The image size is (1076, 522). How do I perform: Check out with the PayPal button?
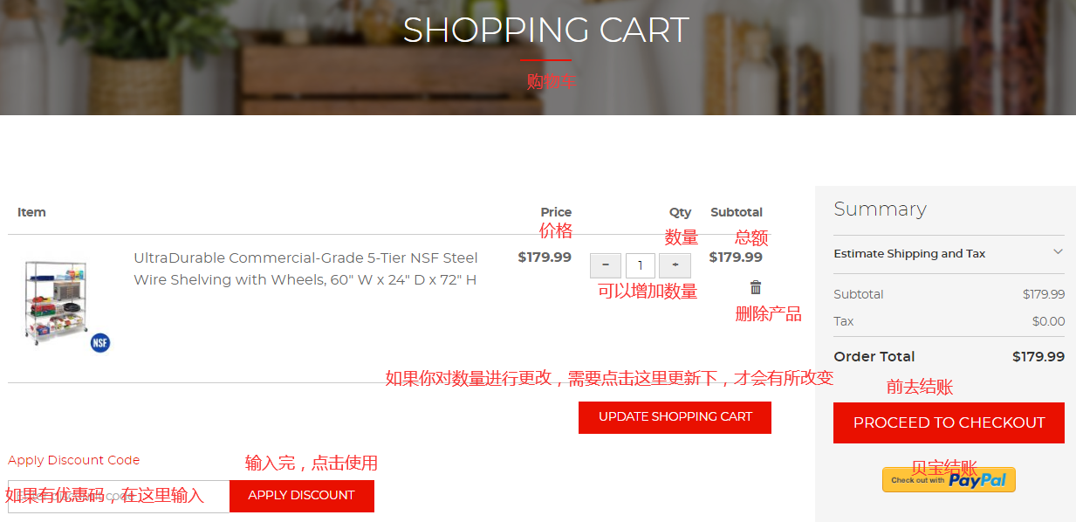tap(949, 479)
